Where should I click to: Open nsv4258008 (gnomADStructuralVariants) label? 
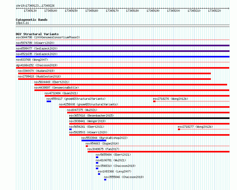pos(88,104)
